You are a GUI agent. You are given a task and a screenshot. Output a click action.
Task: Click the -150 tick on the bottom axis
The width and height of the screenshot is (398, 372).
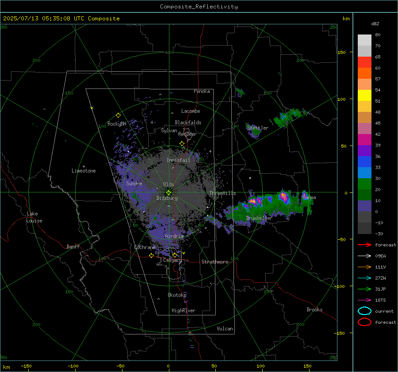tap(26, 366)
